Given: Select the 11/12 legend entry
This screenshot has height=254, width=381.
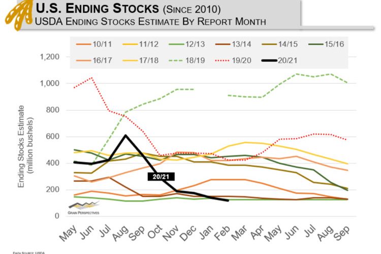Looking at the screenshot, I should click(x=140, y=44).
